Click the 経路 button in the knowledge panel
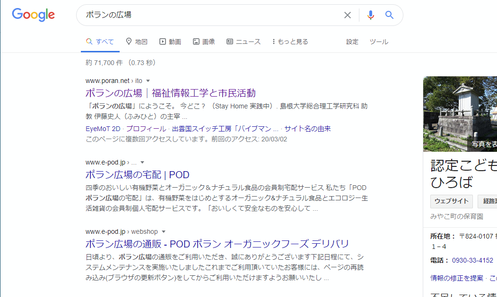 (x=488, y=201)
